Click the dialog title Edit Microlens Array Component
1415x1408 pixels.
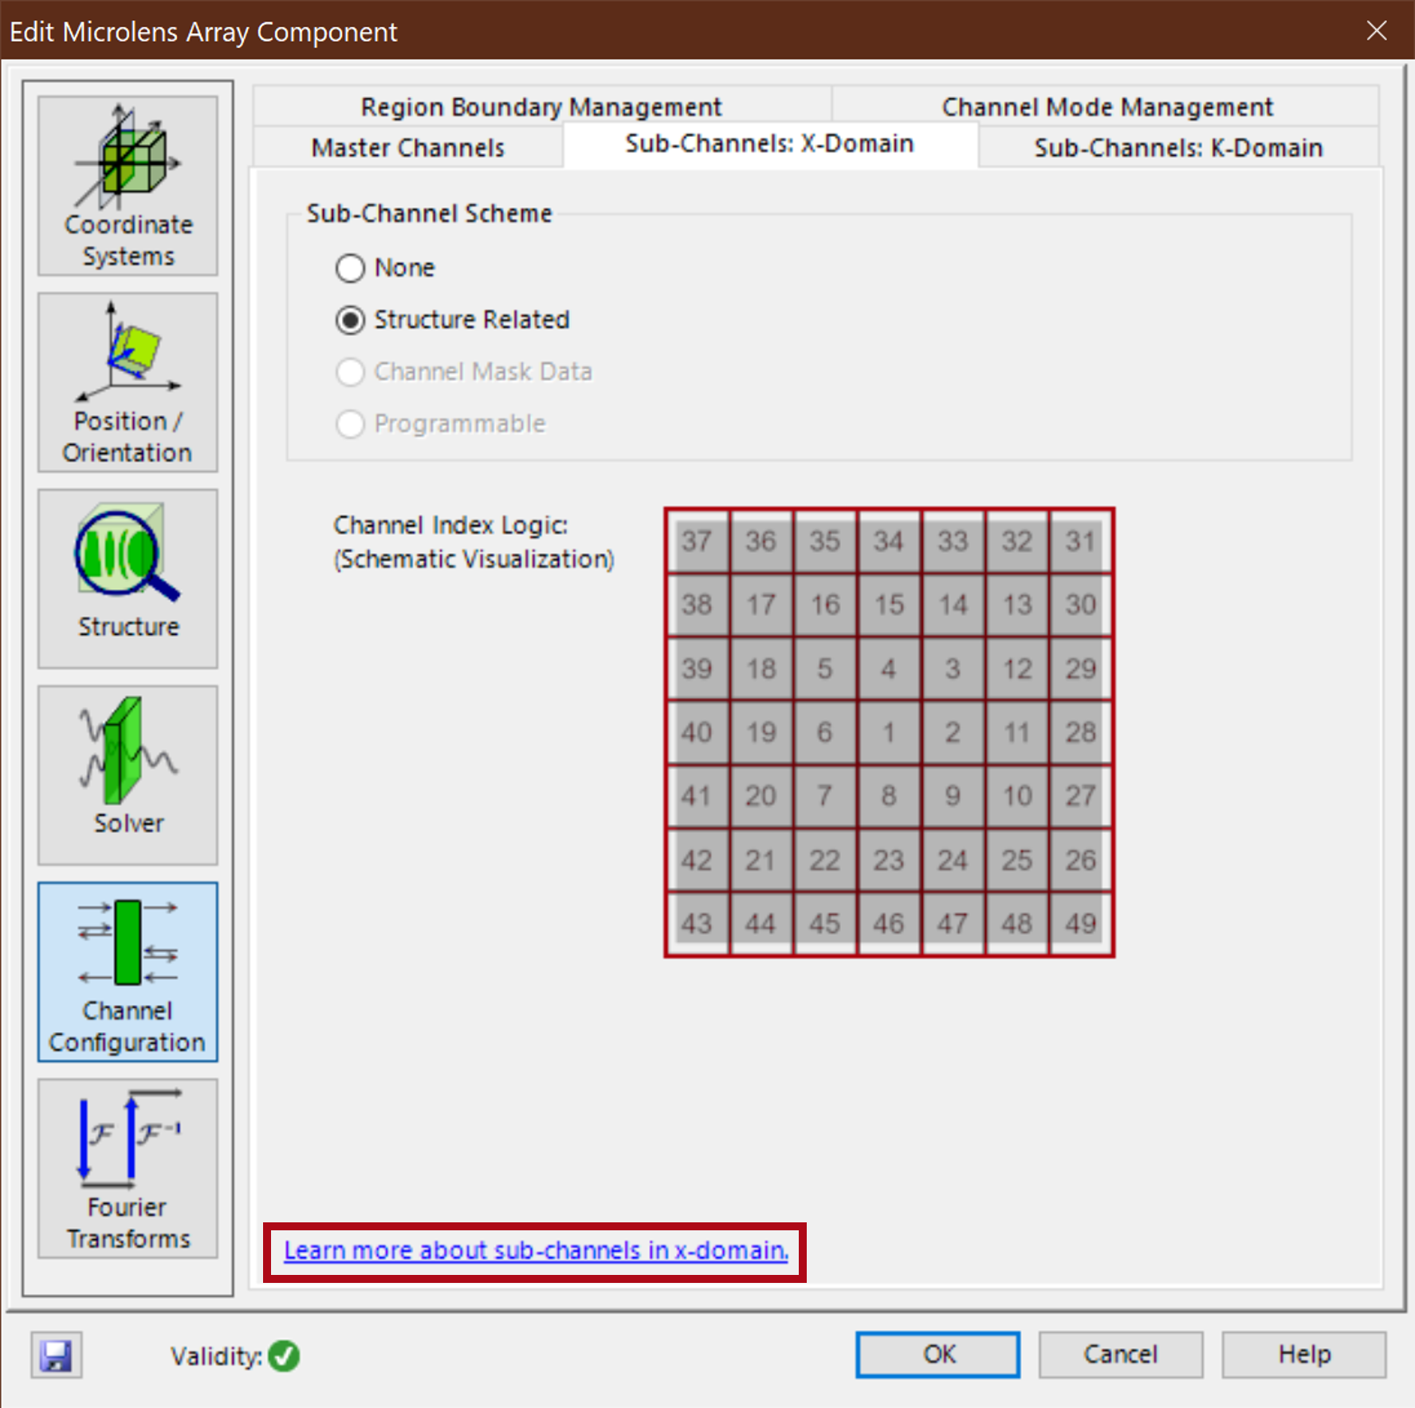pyautogui.click(x=203, y=32)
